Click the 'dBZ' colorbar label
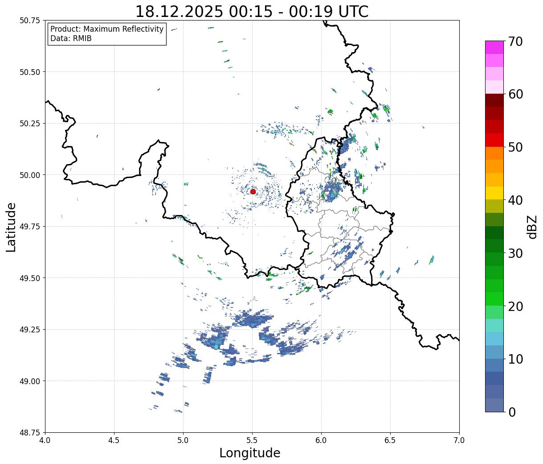 532,227
